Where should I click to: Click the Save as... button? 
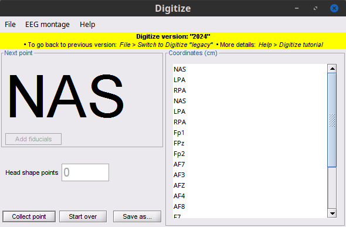tap(137, 216)
